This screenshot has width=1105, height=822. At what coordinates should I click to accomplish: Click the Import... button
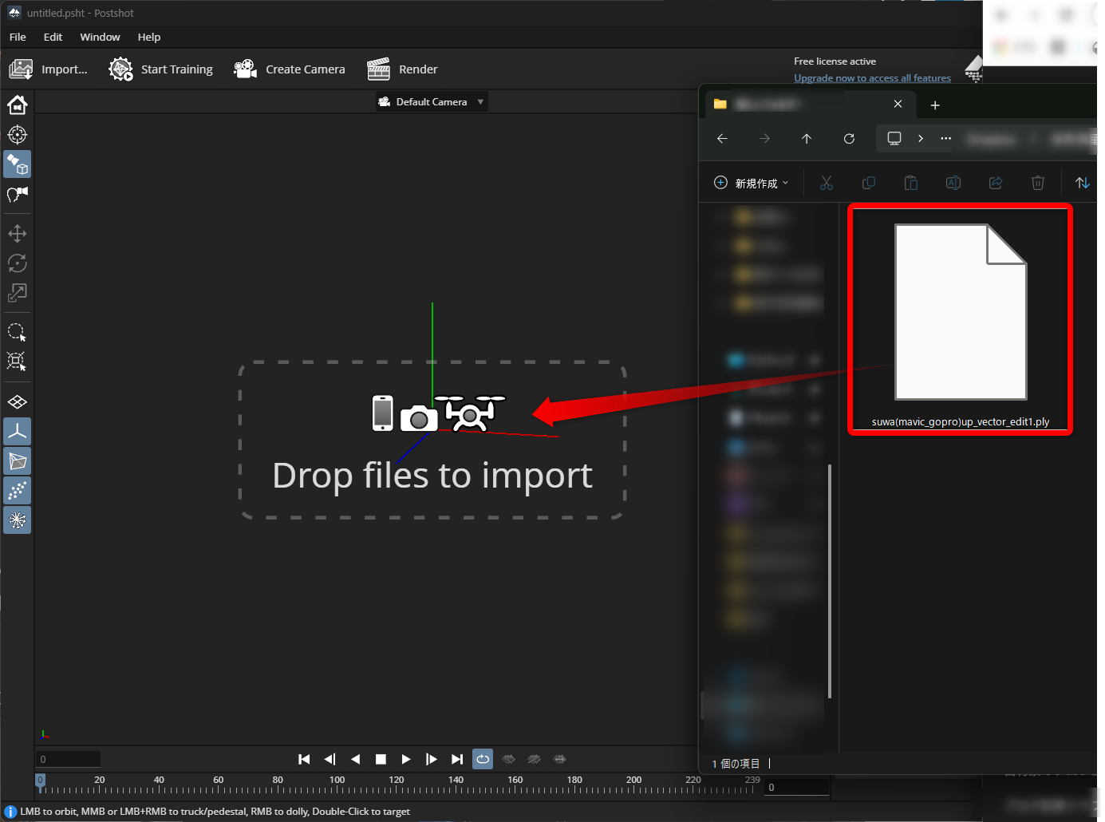49,69
